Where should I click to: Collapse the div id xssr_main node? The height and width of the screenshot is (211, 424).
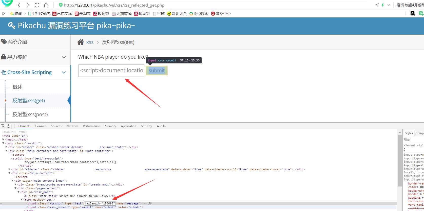coord(18,192)
